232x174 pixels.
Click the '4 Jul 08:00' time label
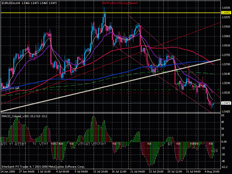(x=63, y=172)
